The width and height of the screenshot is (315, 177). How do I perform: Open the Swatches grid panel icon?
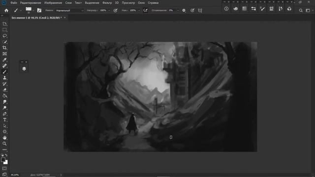pyautogui.click(x=244, y=9)
